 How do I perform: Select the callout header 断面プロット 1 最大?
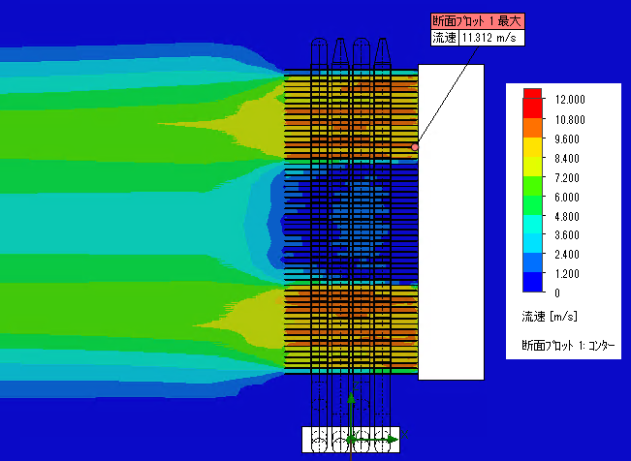[477, 20]
